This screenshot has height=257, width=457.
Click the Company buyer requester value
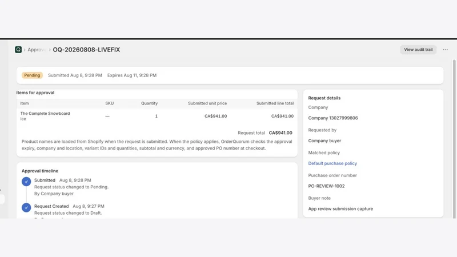pos(324,140)
